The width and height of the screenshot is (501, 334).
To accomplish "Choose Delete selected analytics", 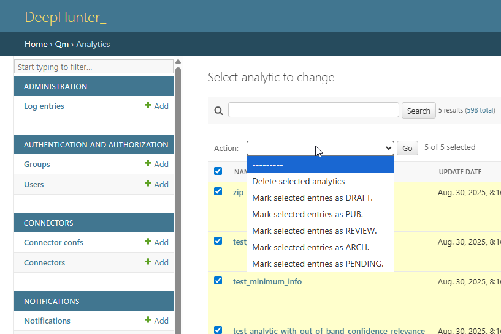I will coord(320,181).
